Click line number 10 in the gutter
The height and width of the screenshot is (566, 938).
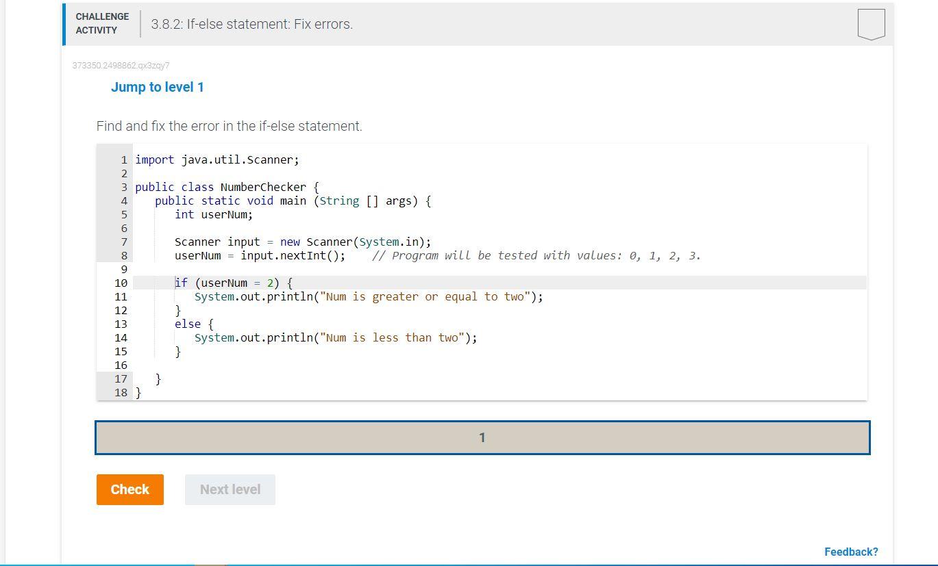pos(121,282)
